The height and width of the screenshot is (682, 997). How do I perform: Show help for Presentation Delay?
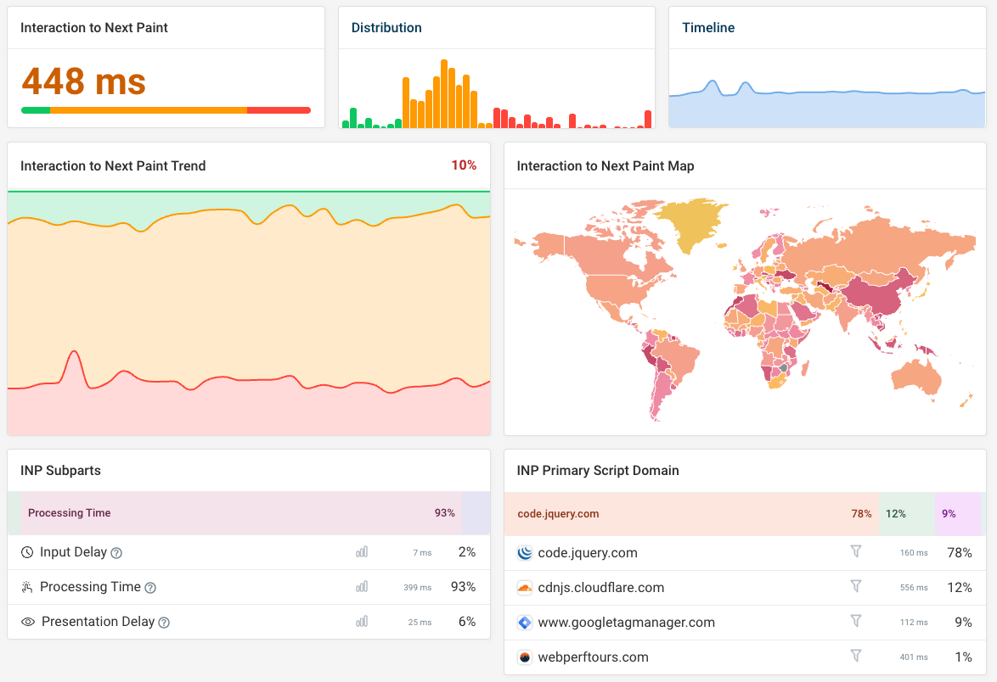(164, 623)
